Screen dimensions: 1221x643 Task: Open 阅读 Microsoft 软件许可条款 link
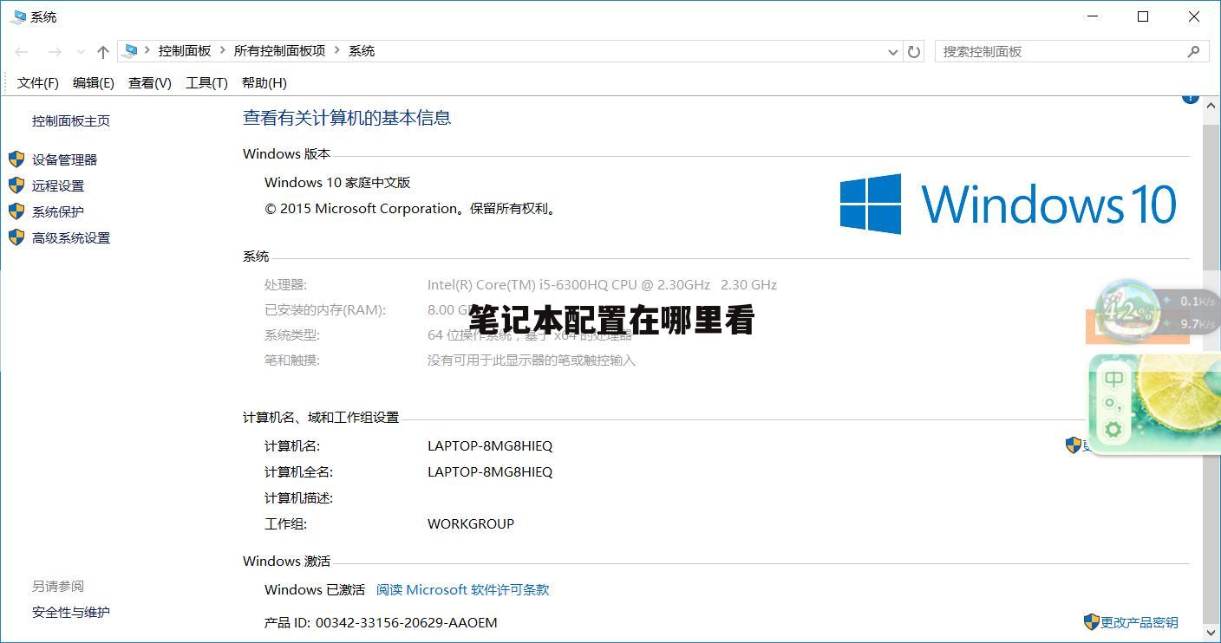(x=463, y=589)
